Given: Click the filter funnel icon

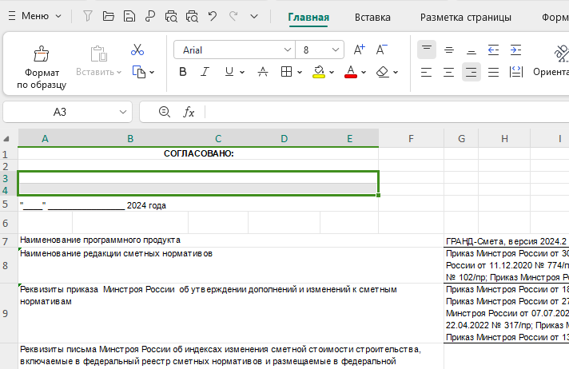Looking at the screenshot, I should [87, 16].
